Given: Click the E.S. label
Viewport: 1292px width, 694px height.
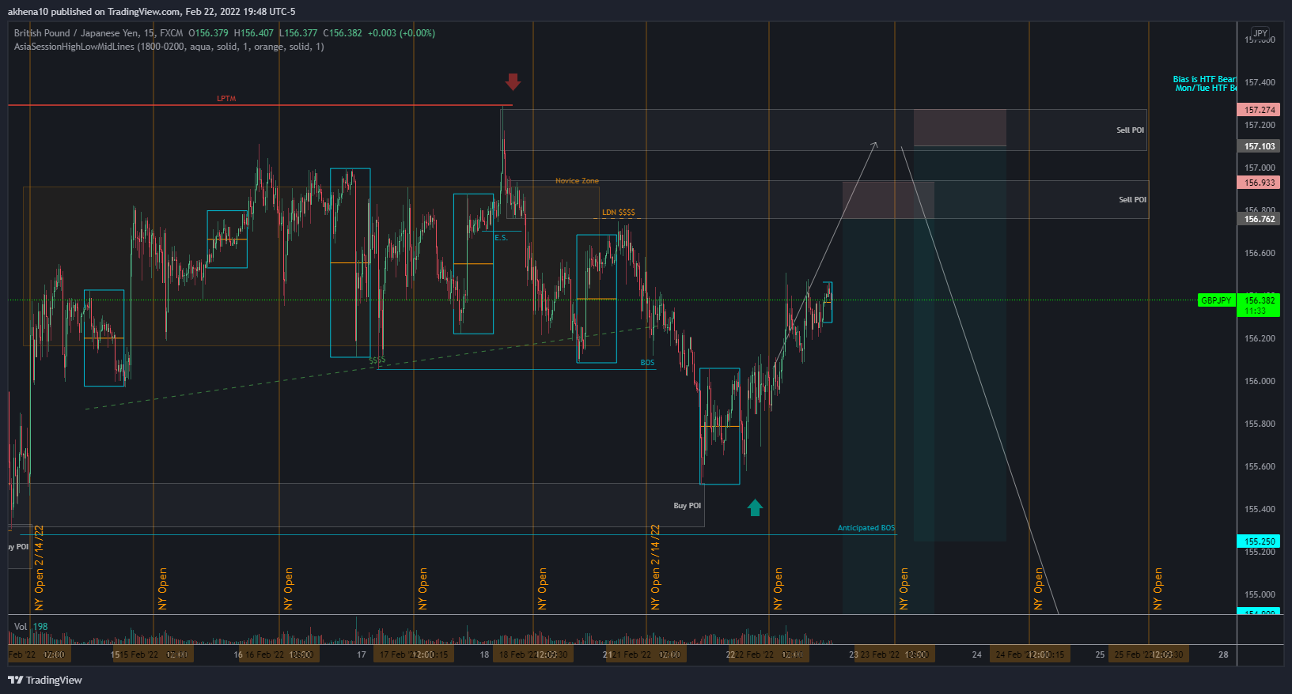Looking at the screenshot, I should pos(501,238).
